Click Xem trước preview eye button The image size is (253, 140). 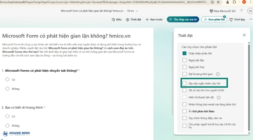[154, 19]
